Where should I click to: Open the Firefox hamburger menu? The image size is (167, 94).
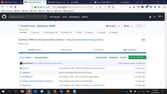(x=164, y=7)
